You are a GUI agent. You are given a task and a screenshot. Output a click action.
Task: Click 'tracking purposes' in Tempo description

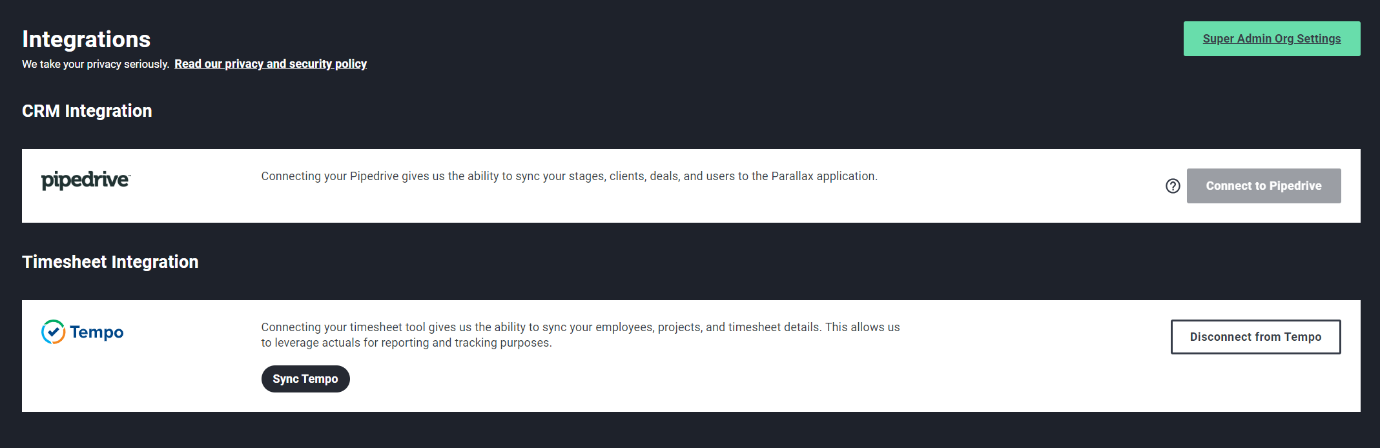502,343
